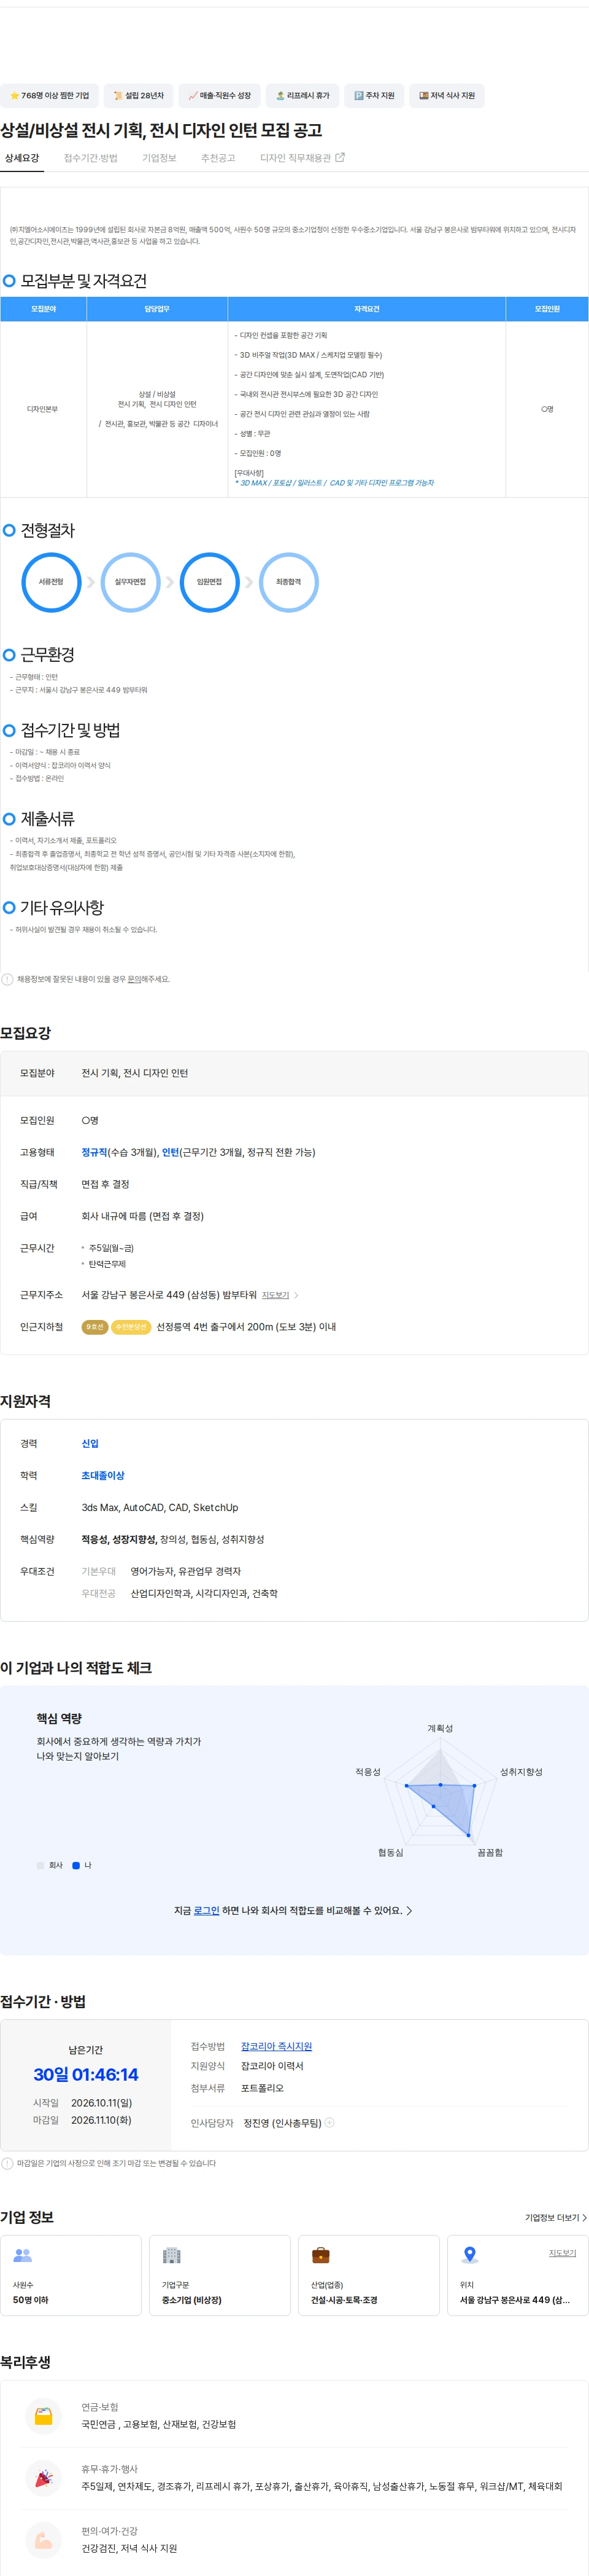Click the 모집분야 table header
The image size is (589, 2576).
[x=43, y=309]
